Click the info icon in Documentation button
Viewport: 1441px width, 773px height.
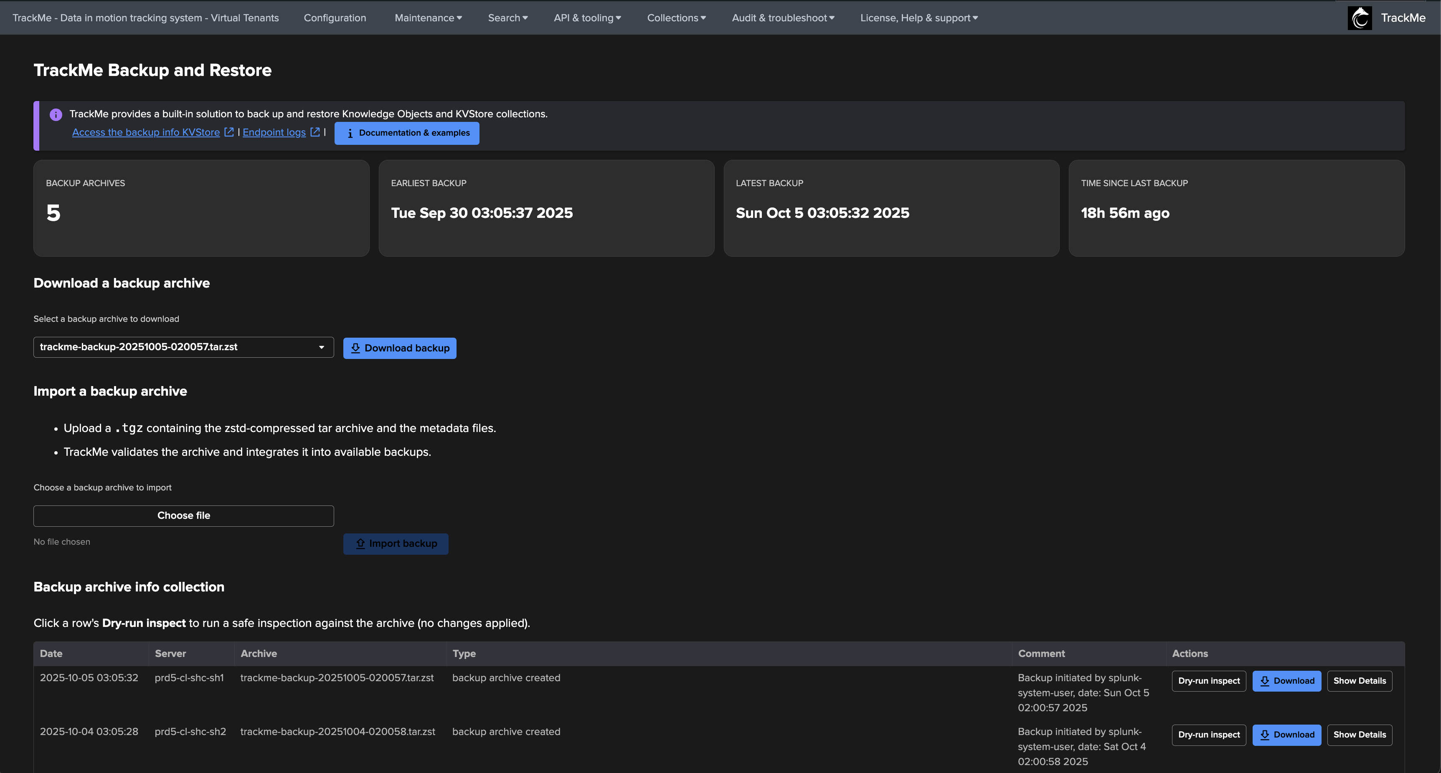350,133
